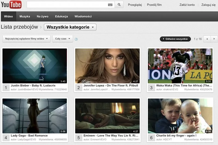
Task: Open the Prześlij film link
Action: [x=154, y=5]
